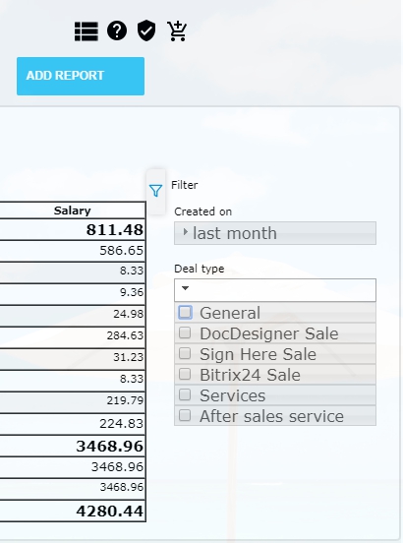The width and height of the screenshot is (403, 543).
Task: Open the list view icon
Action: tap(86, 31)
